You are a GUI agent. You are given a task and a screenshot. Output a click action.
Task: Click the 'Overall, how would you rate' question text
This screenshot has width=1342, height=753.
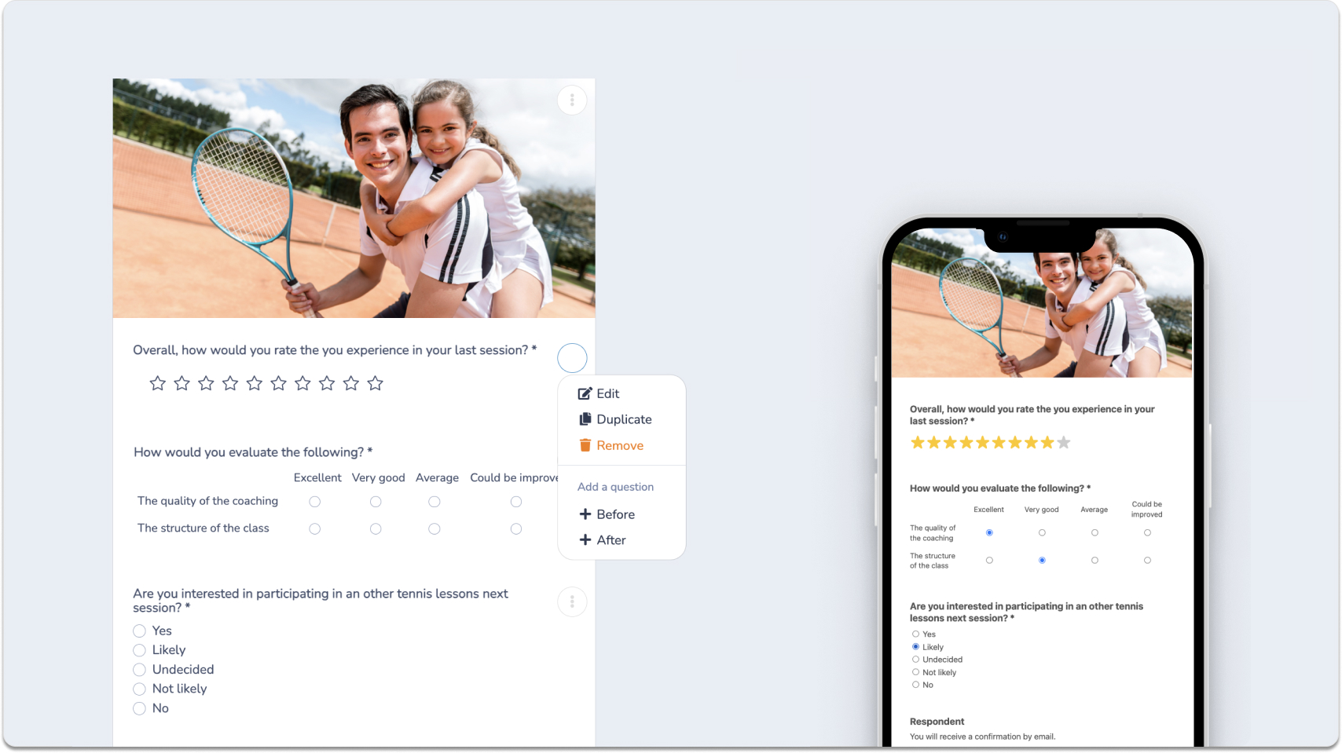point(335,350)
